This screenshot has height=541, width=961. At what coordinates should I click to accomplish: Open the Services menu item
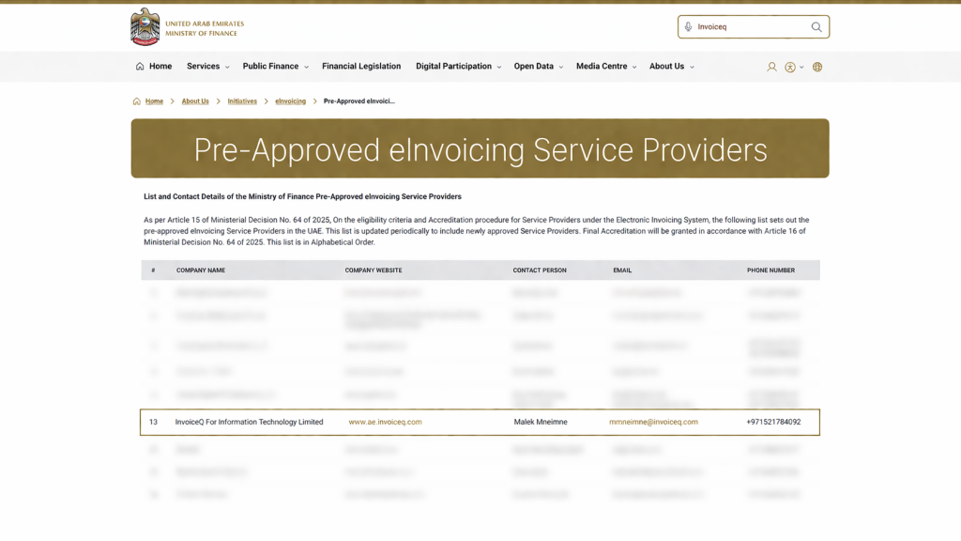coord(203,67)
